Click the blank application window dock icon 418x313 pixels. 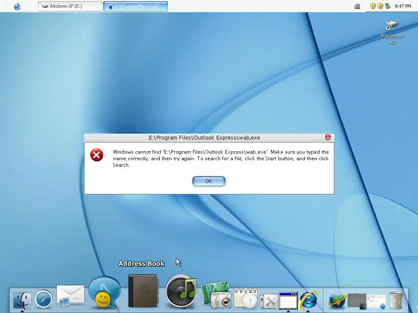coord(288,300)
